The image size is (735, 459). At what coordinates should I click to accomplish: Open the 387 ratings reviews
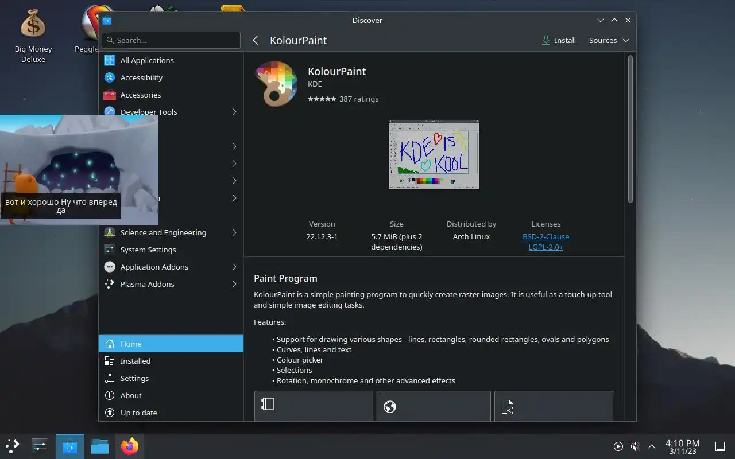coord(359,99)
